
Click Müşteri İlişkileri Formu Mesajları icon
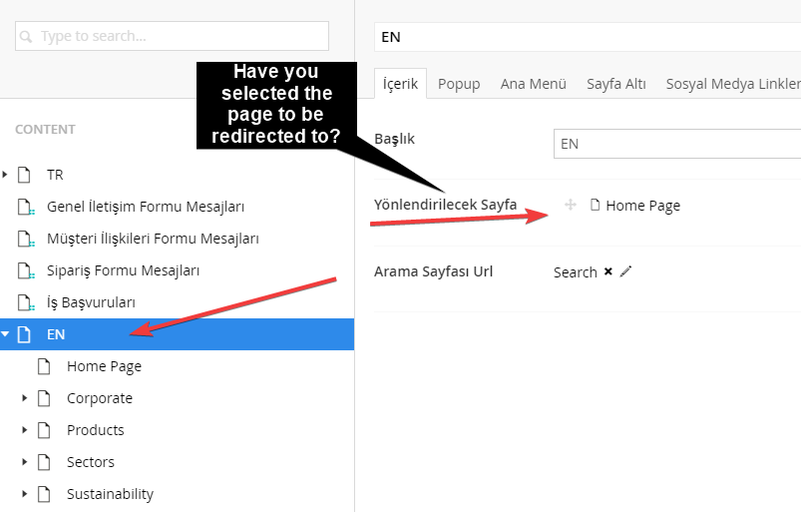(26, 239)
